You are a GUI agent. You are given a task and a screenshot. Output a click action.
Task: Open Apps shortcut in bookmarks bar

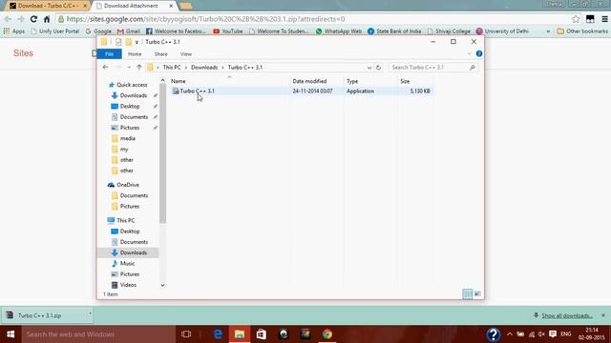tap(14, 31)
